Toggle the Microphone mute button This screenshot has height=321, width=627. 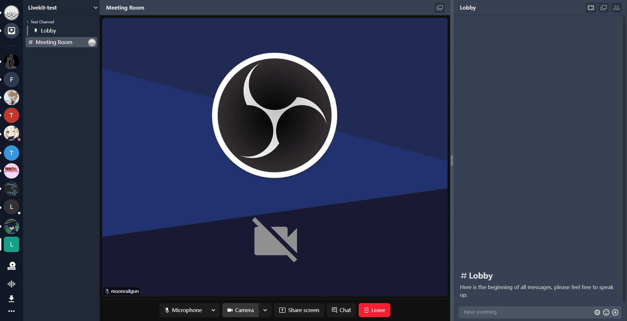(183, 310)
